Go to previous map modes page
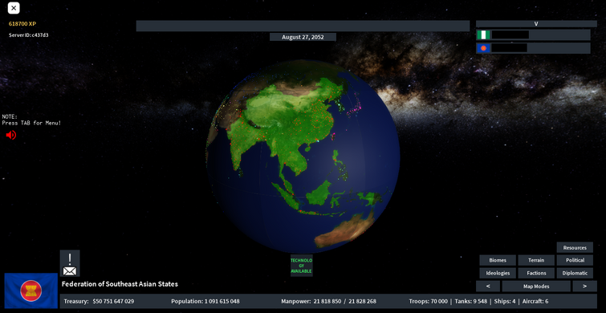Screen dimensions: 606x313 click(488, 287)
